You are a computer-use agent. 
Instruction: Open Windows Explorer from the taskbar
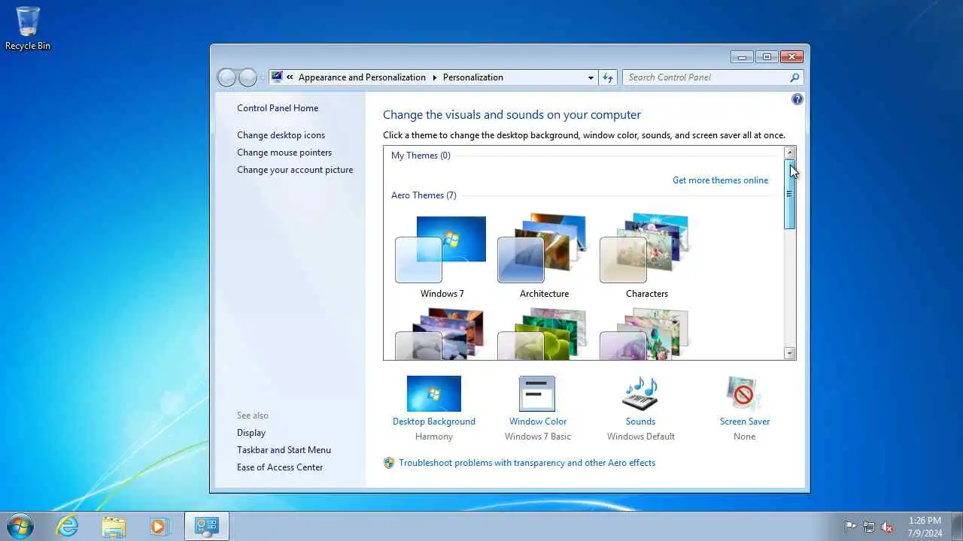(x=114, y=526)
